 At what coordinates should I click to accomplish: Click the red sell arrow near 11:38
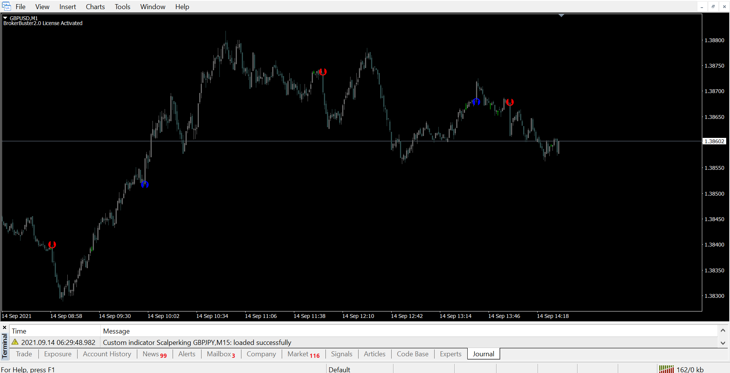click(x=323, y=72)
